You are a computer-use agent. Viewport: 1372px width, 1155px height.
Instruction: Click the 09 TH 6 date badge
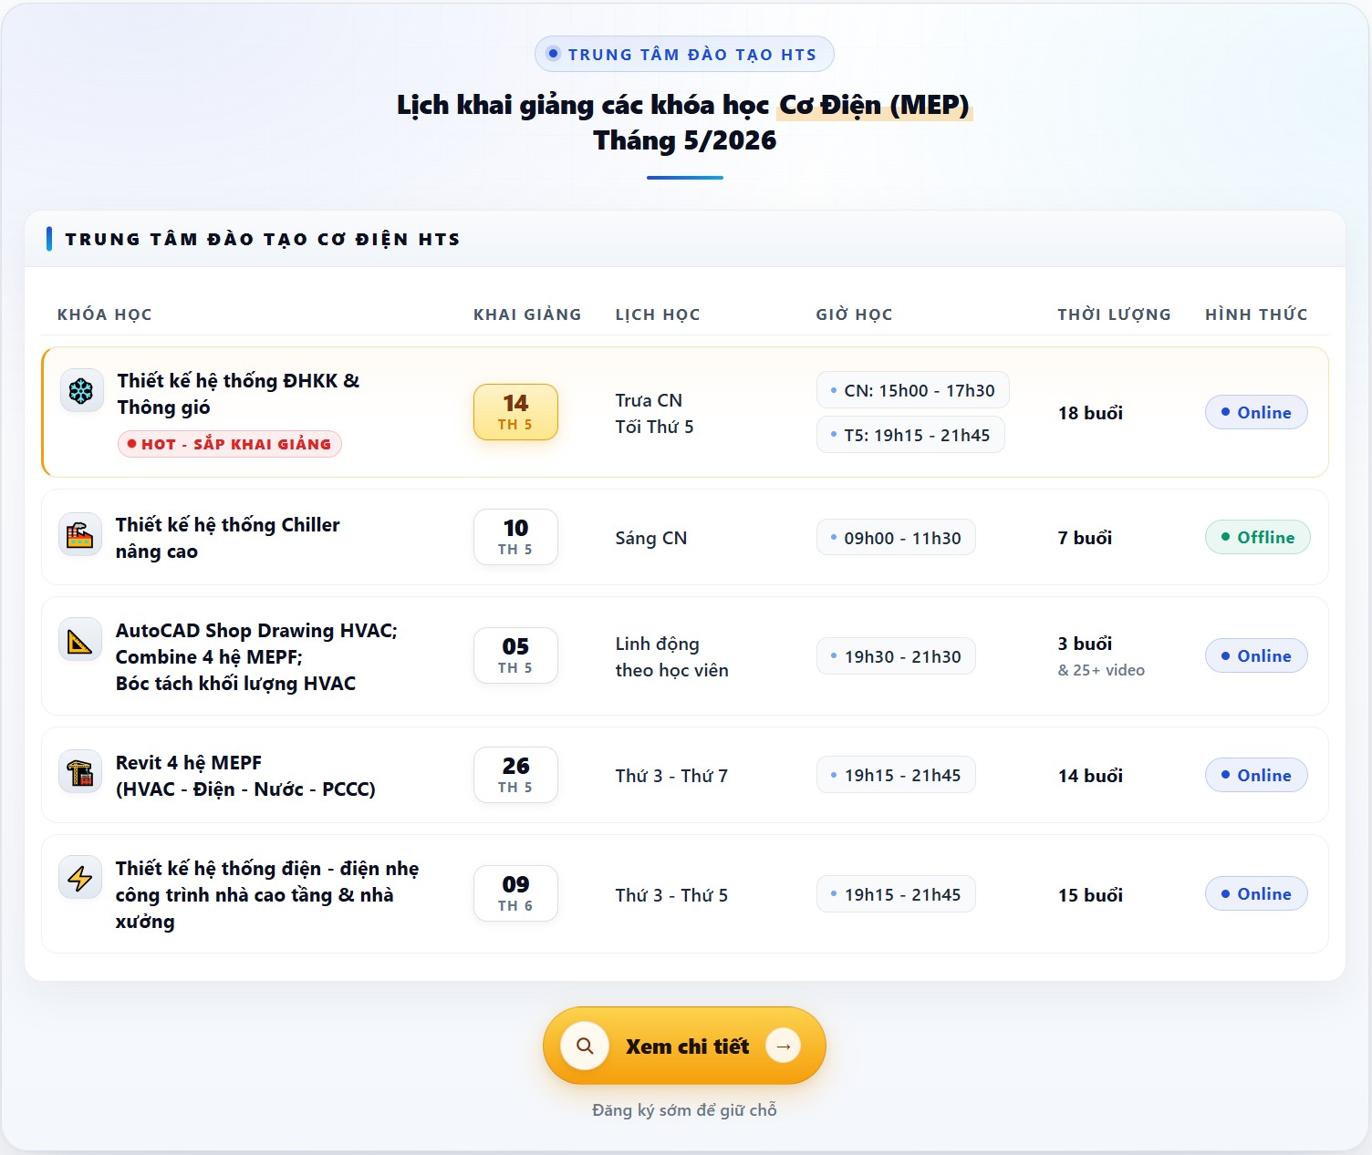coord(515,893)
